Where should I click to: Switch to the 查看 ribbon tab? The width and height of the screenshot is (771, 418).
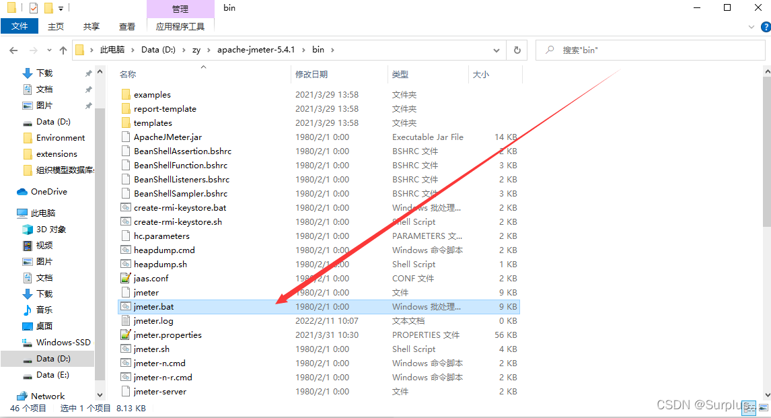[x=127, y=26]
